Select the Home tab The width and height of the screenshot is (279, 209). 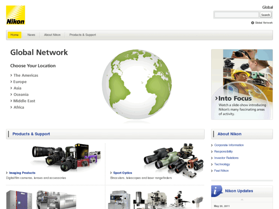coord(15,35)
